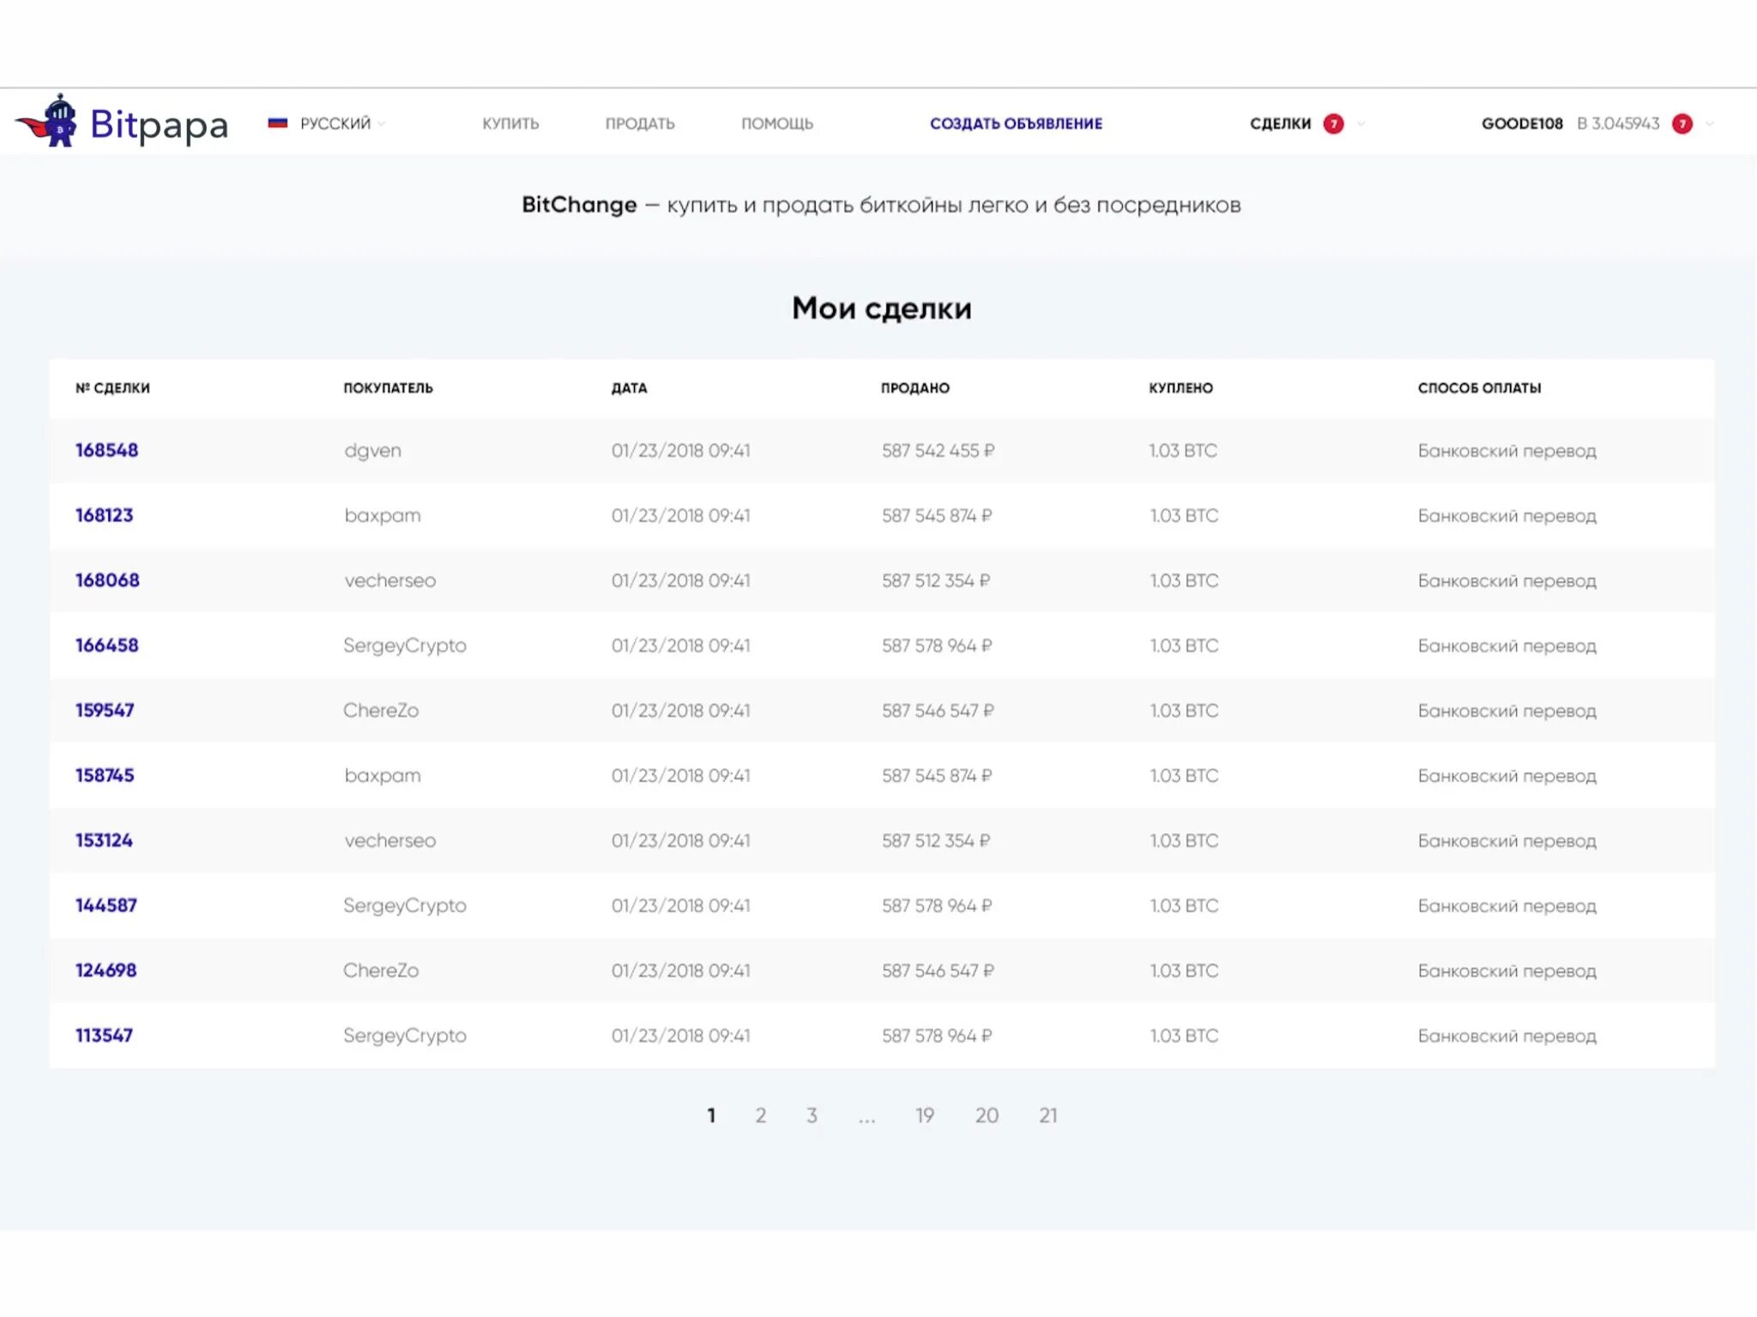The image size is (1757, 1317).
Task: Click red notification badge next to Сделки
Action: 1333,123
